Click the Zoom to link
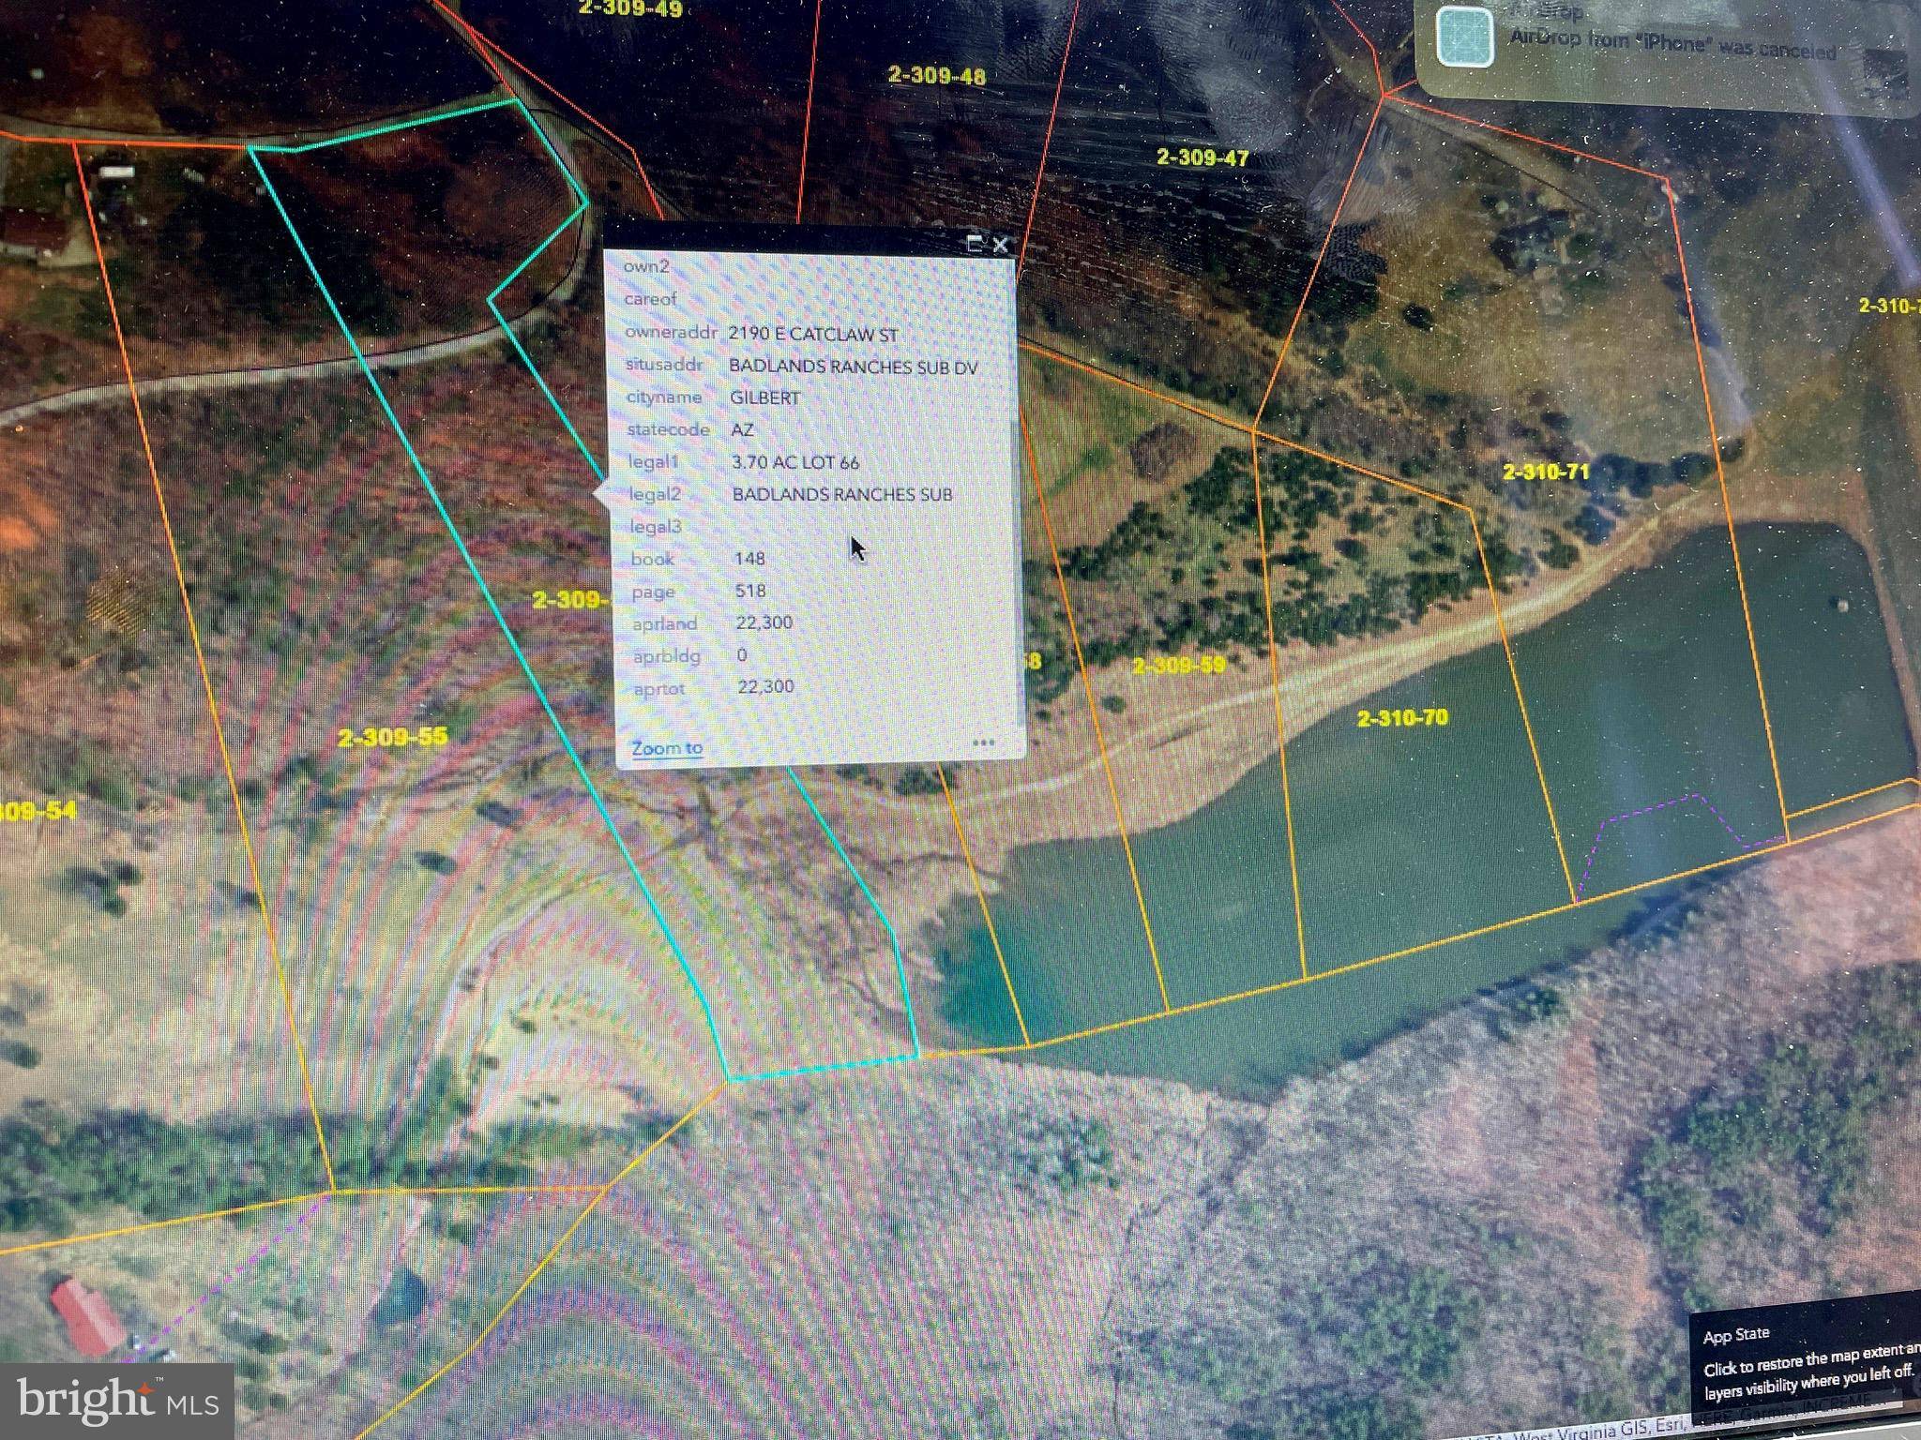 667,748
